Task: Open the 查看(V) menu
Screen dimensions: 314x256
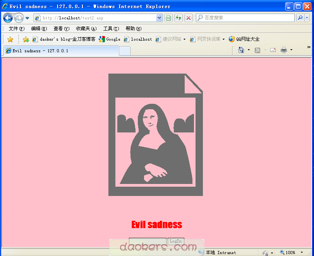Action: (x=62, y=29)
